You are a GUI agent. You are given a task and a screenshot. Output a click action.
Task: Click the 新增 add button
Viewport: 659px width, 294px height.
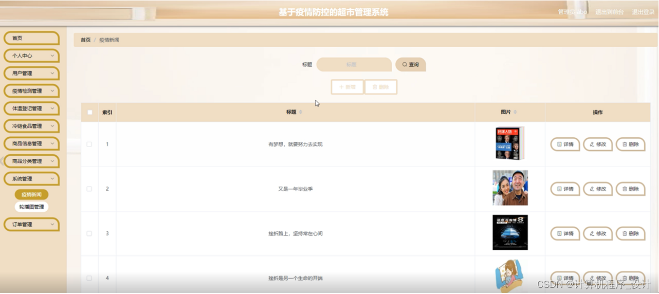tap(347, 87)
